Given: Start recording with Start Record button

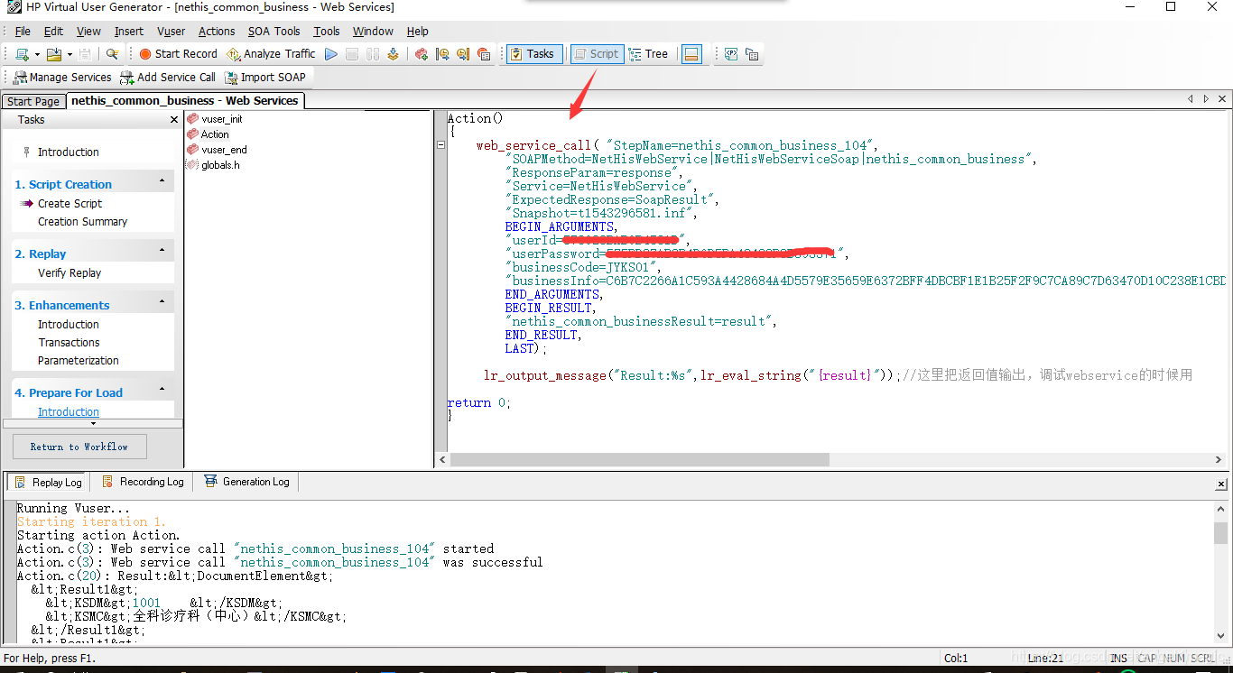Looking at the screenshot, I should 178,54.
